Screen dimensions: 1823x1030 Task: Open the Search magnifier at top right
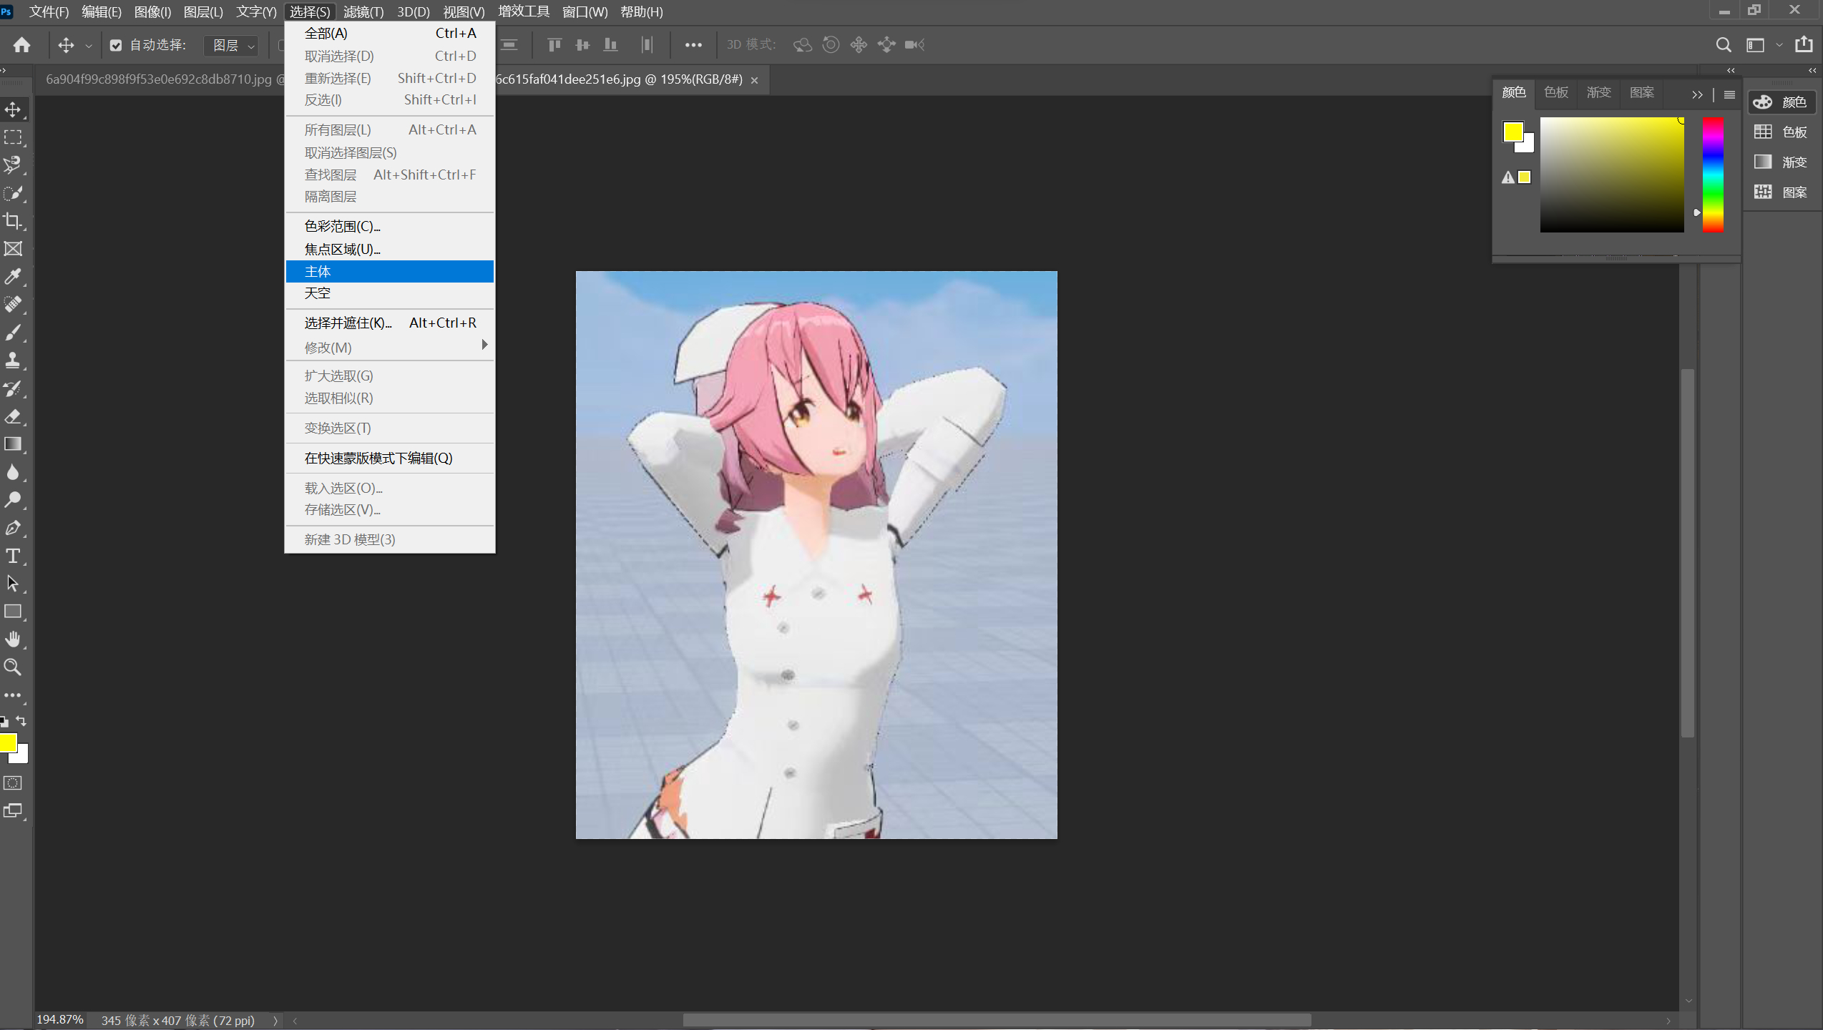coord(1724,44)
